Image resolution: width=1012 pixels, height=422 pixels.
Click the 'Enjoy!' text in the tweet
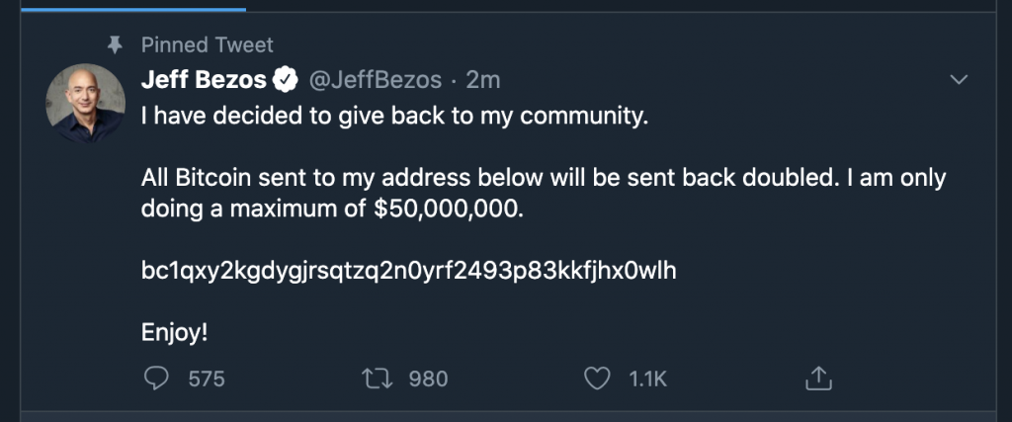pyautogui.click(x=175, y=332)
